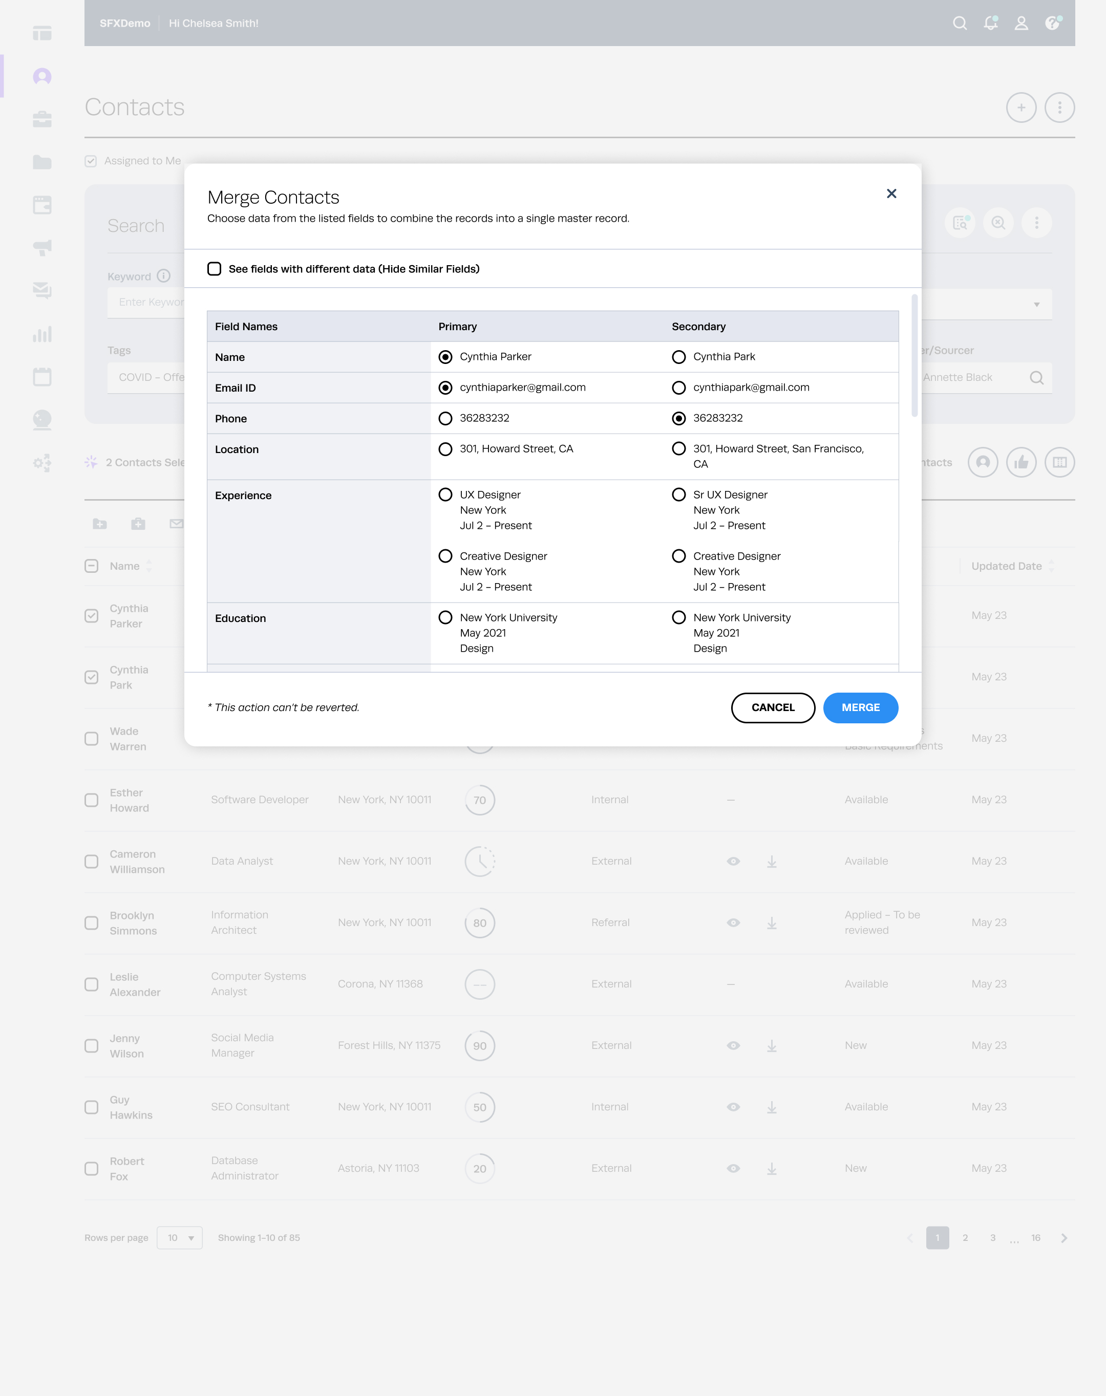Jump to page 16 in pagination
The height and width of the screenshot is (1396, 1106).
(x=1035, y=1237)
